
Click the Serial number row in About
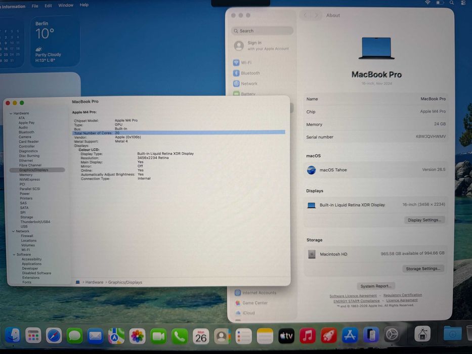coord(376,137)
